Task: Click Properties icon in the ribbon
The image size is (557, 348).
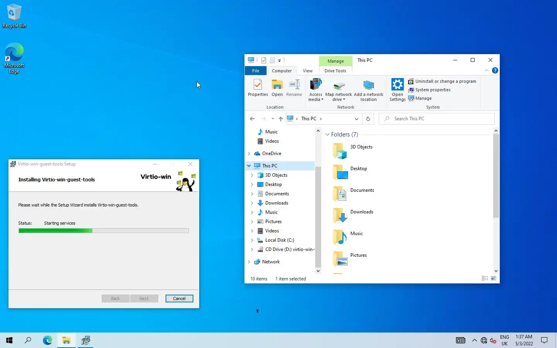Action: (258, 88)
